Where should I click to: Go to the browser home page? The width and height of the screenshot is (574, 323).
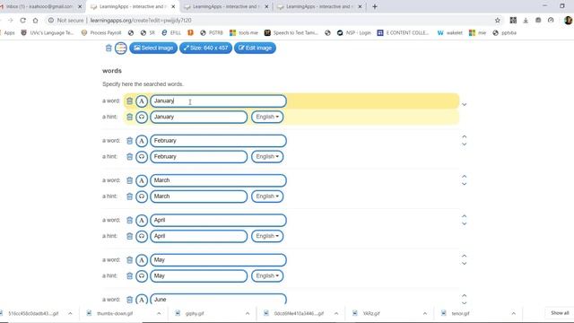(36, 21)
